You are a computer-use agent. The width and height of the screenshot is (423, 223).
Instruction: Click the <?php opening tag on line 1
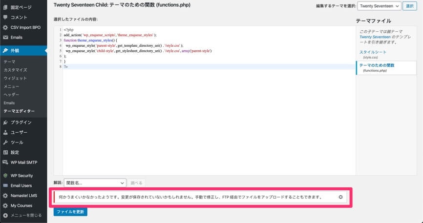[x=68, y=30]
